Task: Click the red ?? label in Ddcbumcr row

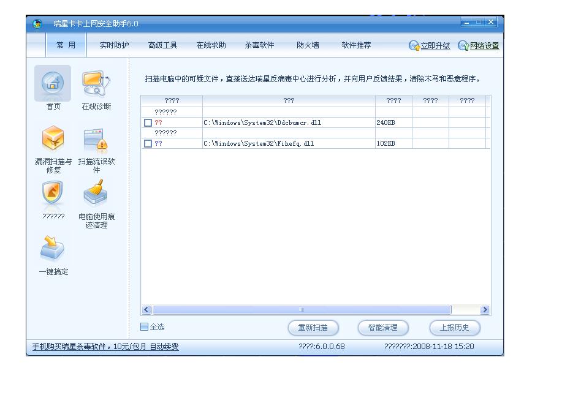Action: click(x=158, y=123)
